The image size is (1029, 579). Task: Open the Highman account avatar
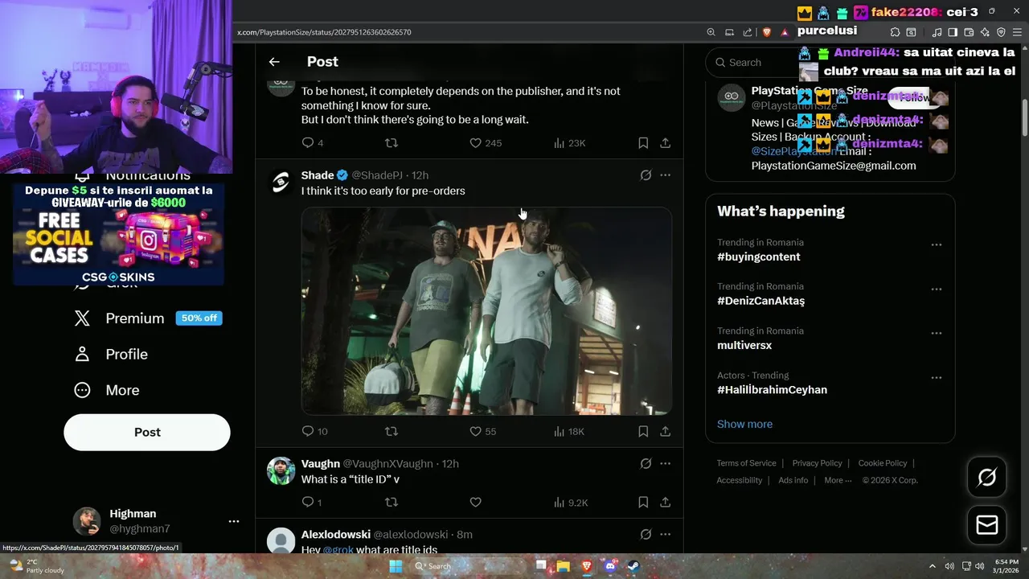pyautogui.click(x=87, y=521)
